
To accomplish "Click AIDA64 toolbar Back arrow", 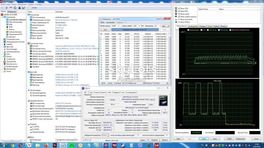I will 2,8.
